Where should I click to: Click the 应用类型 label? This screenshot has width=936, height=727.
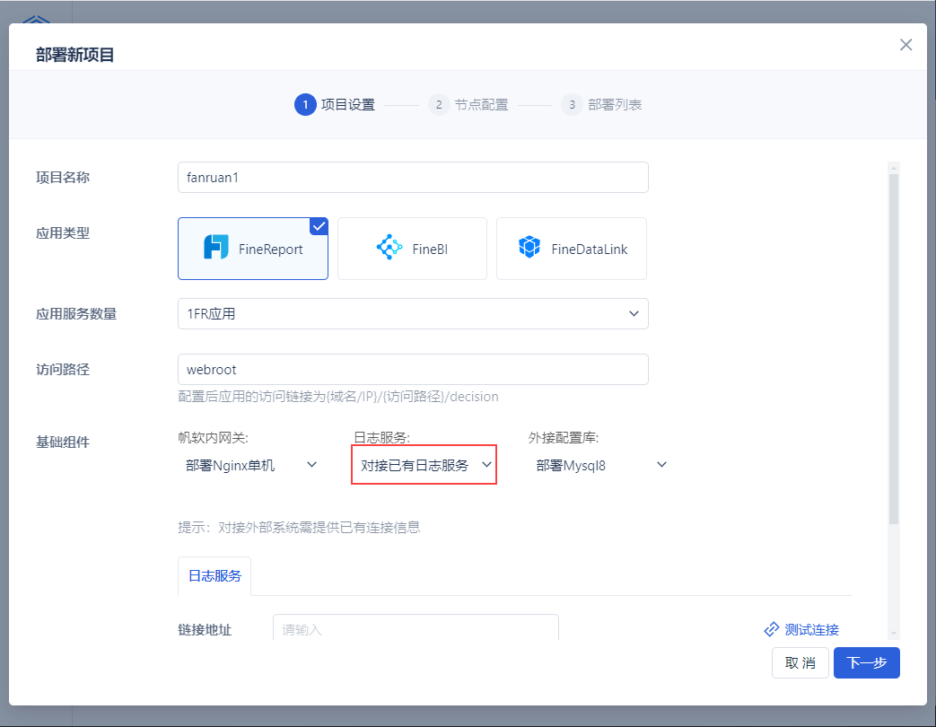coord(63,232)
